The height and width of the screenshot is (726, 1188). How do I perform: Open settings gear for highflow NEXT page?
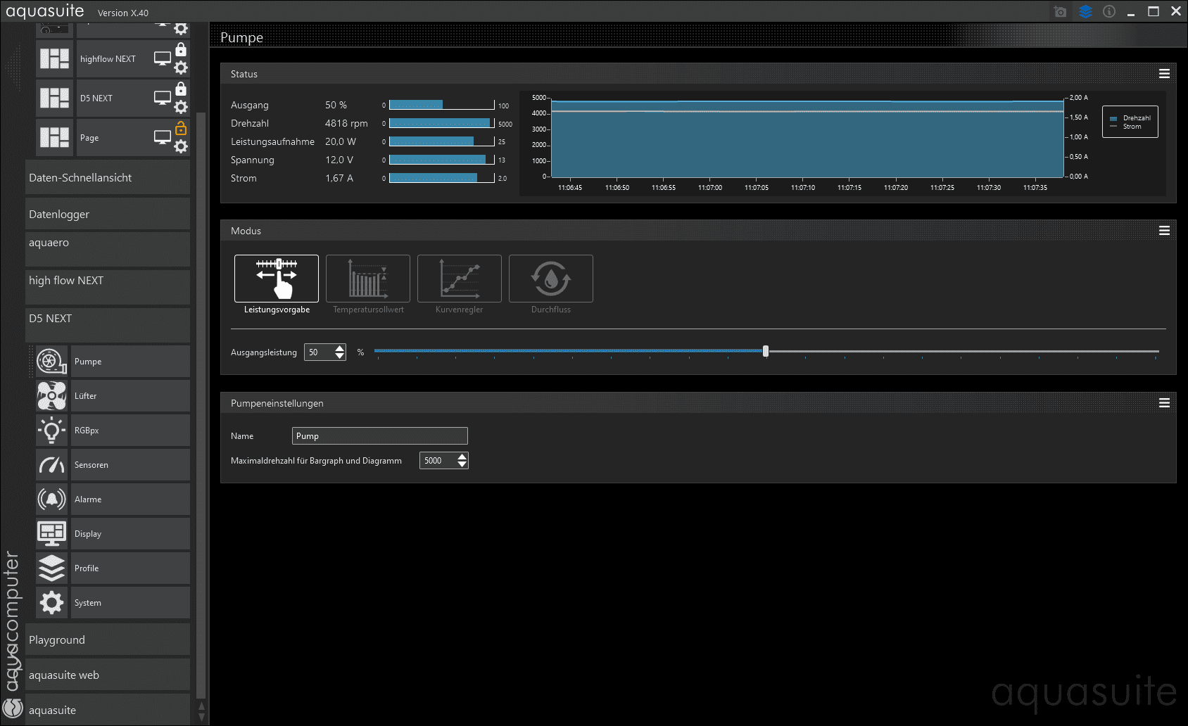181,68
